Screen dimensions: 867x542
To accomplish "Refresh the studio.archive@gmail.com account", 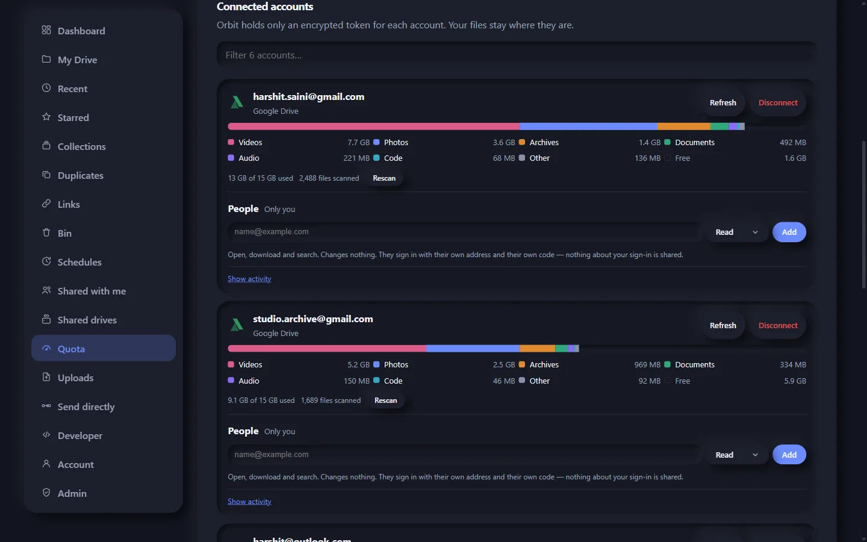I will coord(722,325).
